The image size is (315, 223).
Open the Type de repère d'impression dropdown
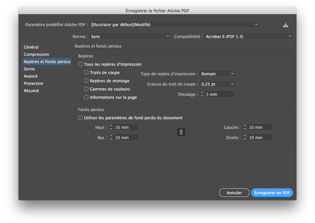tap(217, 74)
